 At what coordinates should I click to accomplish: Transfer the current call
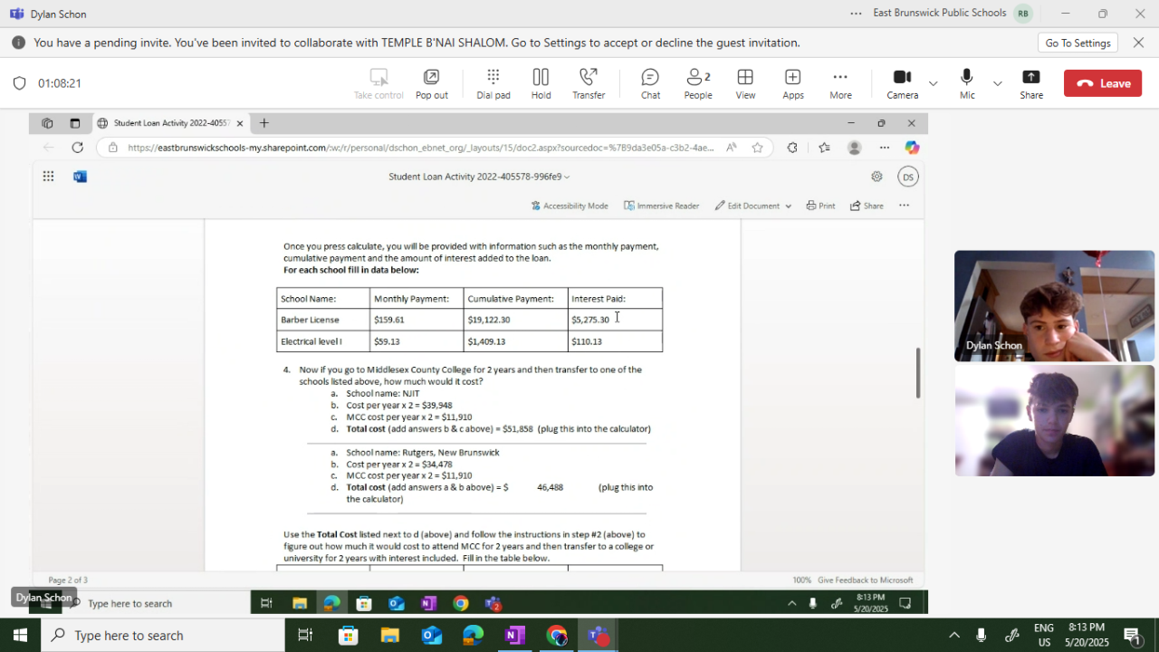click(589, 83)
